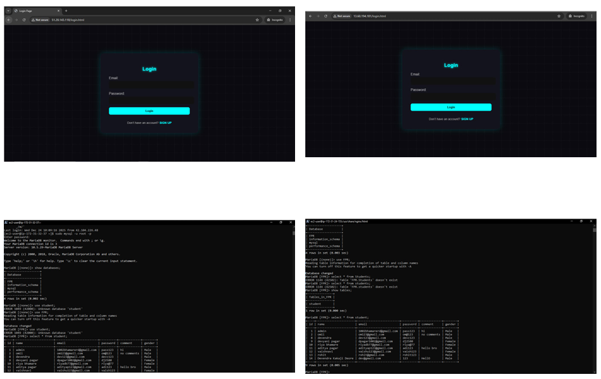Click 'Login' heading on the 51.20.143.118 page
Viewport: 601px width, 379px height.
tap(149, 69)
